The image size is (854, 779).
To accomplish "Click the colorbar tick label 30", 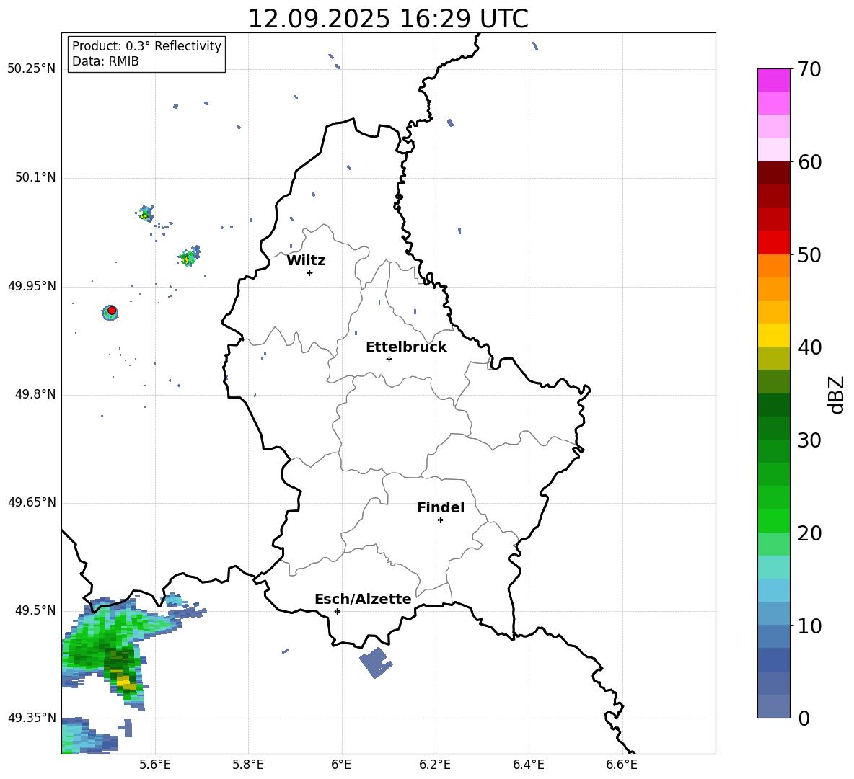I will (x=809, y=440).
